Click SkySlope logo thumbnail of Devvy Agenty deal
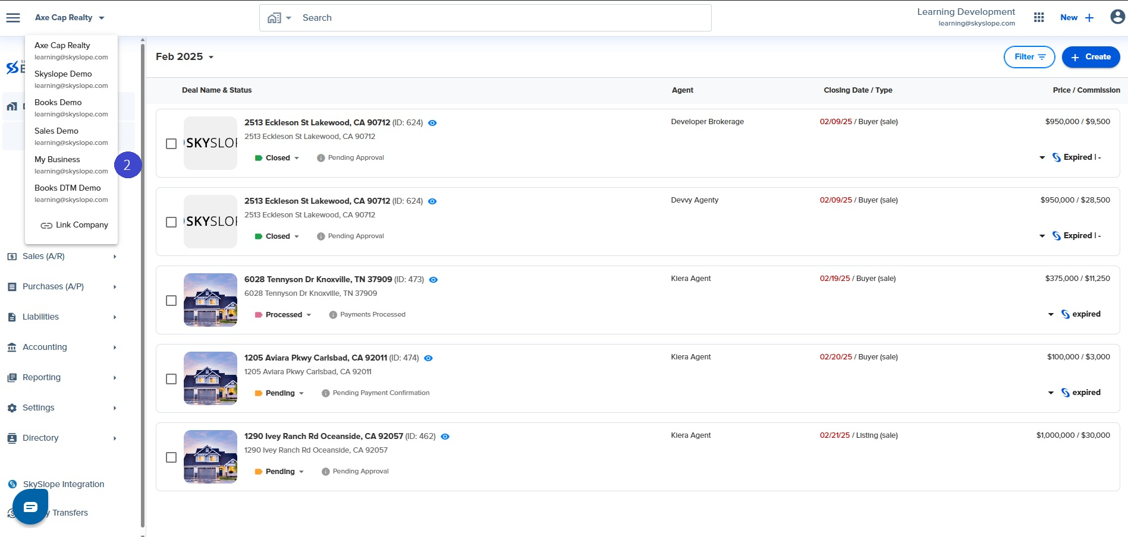1128x537 pixels. pyautogui.click(x=210, y=222)
